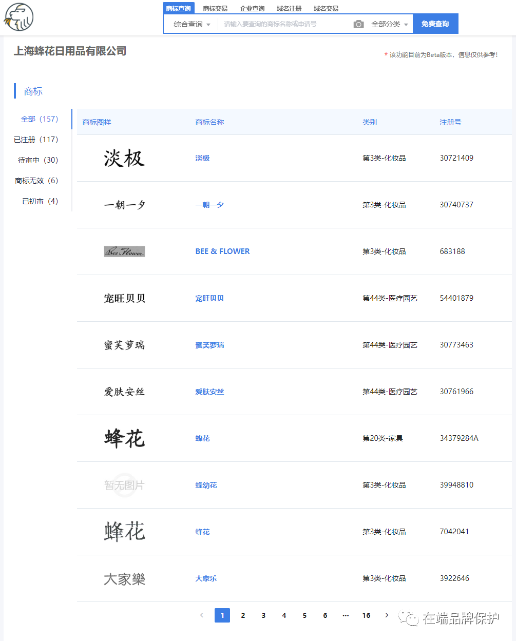The image size is (516, 641).
Task: Select the 全部 (157) filter
Action: [x=40, y=119]
